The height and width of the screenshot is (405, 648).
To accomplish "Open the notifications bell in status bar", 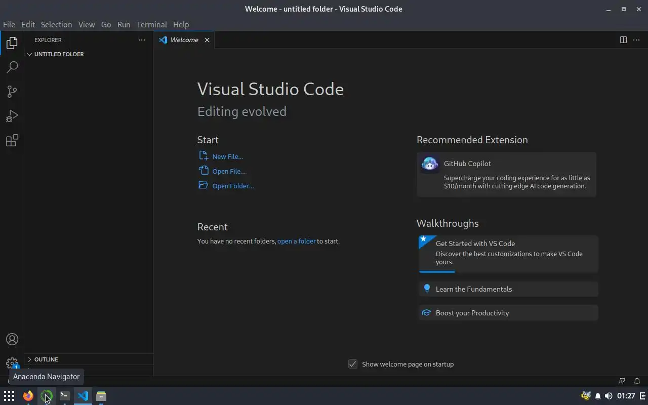I will [637, 381].
